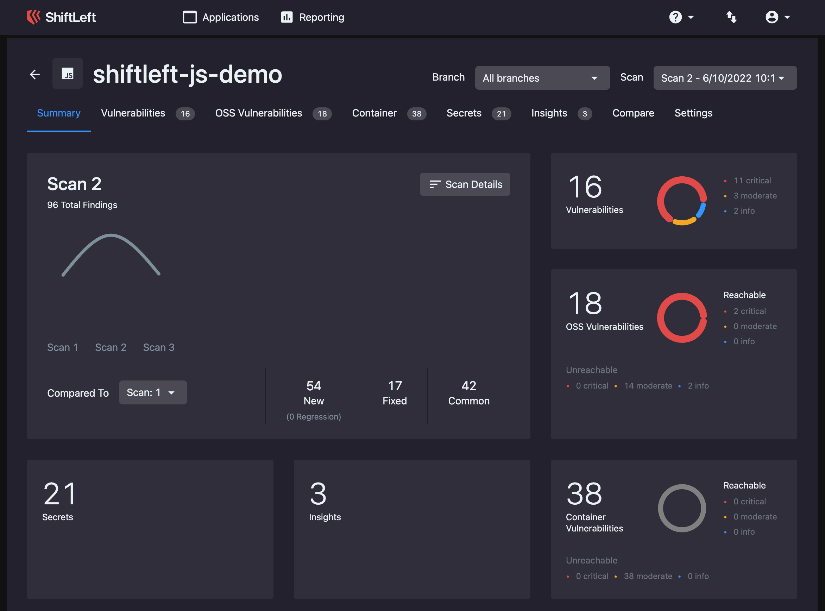Open the Compared To Scan: 1 dropdown
Image resolution: width=825 pixels, height=611 pixels.
click(x=153, y=392)
